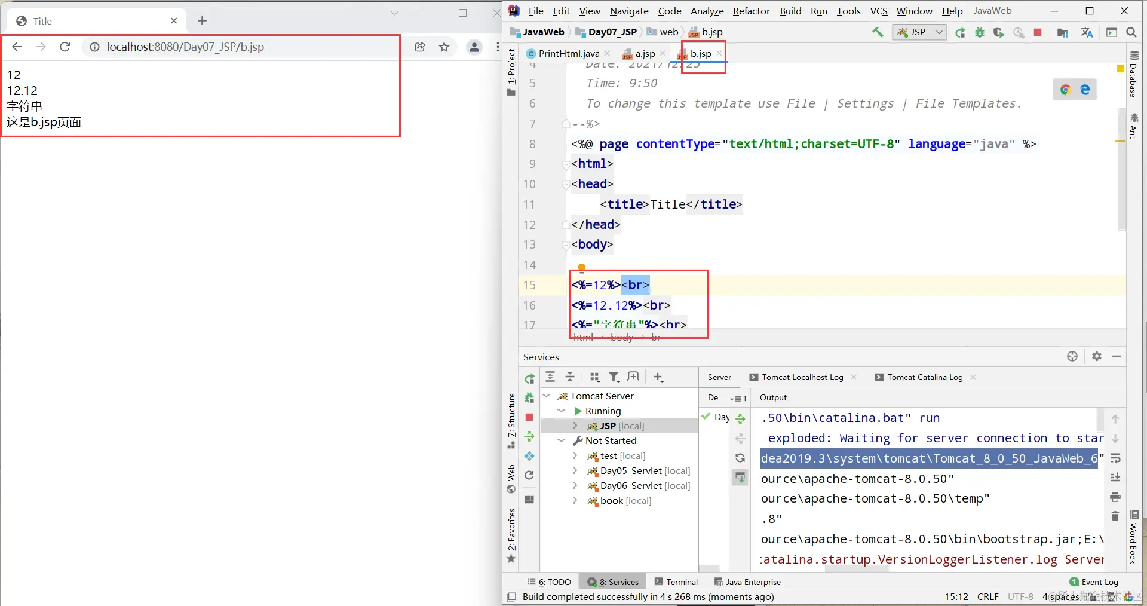This screenshot has width=1147, height=606.
Task: Click Search Everywhere magnifier icon
Action: pos(1131,32)
